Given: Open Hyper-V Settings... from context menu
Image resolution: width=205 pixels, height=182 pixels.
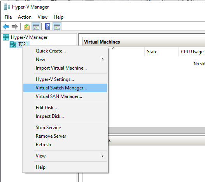Looking at the screenshot, I should pyautogui.click(x=65, y=79).
